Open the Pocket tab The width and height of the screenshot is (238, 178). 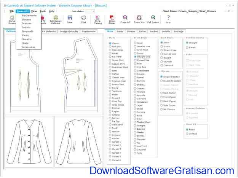(x=154, y=32)
